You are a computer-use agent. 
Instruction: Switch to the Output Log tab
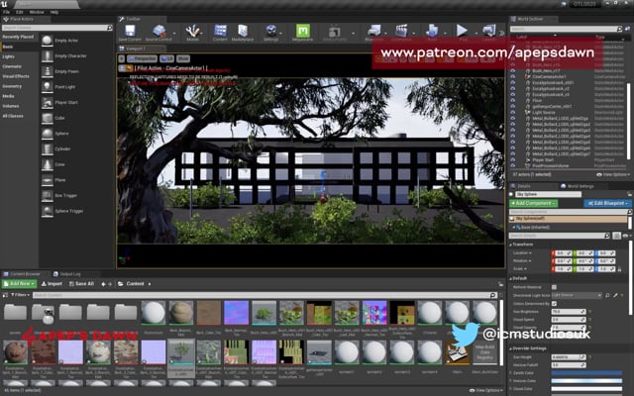[67, 274]
